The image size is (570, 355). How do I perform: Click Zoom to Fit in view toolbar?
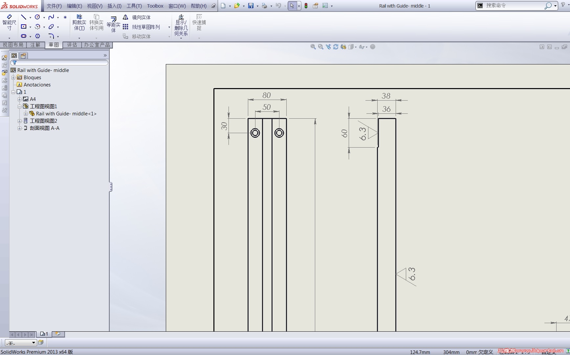[313, 47]
